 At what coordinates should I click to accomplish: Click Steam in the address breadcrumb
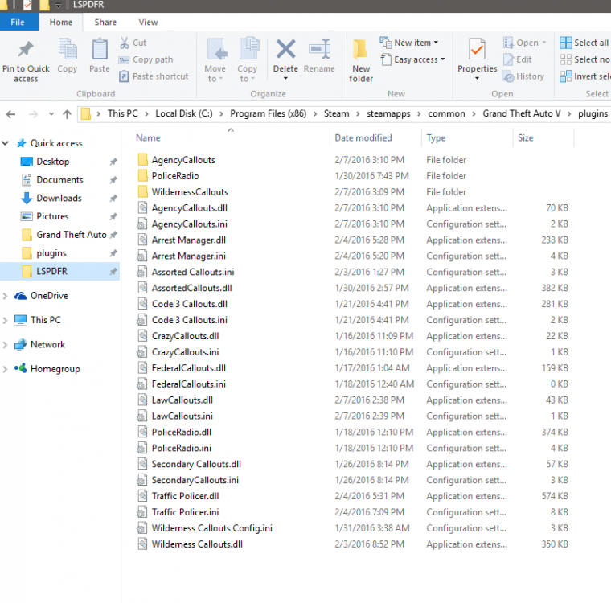point(336,113)
